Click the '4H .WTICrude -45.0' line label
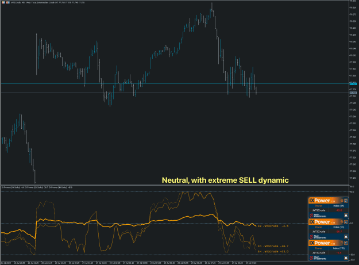The width and height of the screenshot is (359, 265). 273,251
